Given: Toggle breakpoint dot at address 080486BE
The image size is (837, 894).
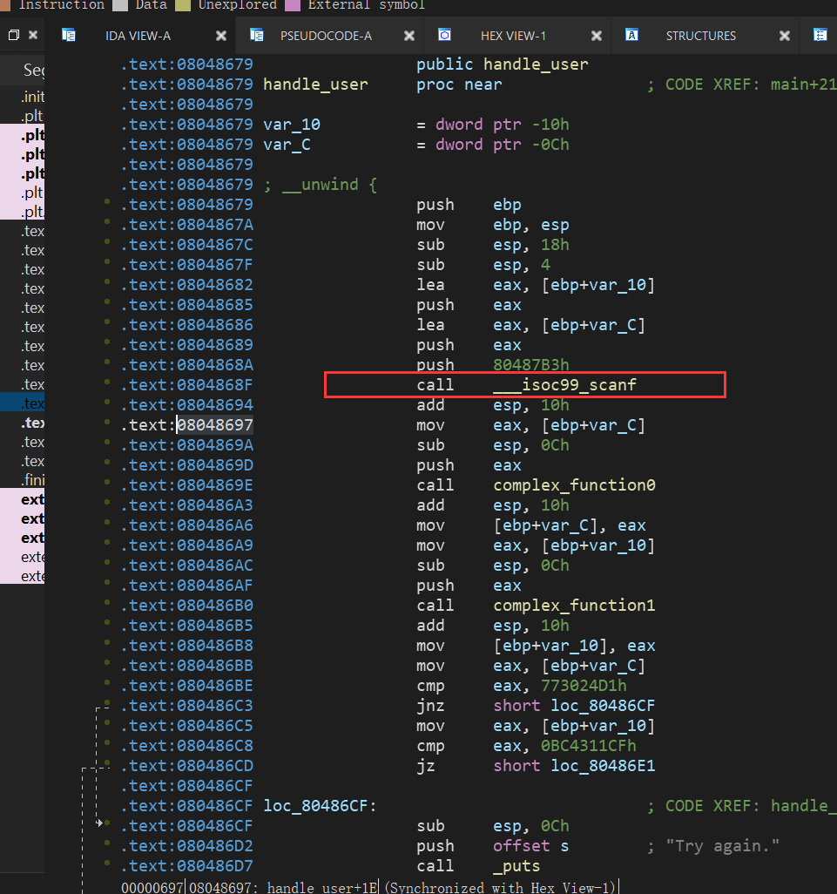Looking at the screenshot, I should point(106,682).
